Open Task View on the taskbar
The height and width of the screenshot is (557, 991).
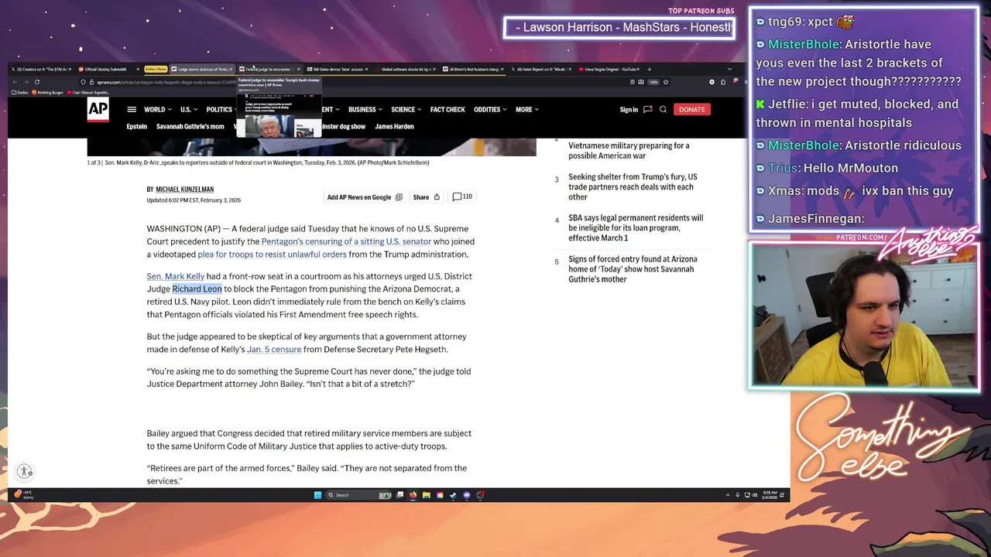point(399,495)
